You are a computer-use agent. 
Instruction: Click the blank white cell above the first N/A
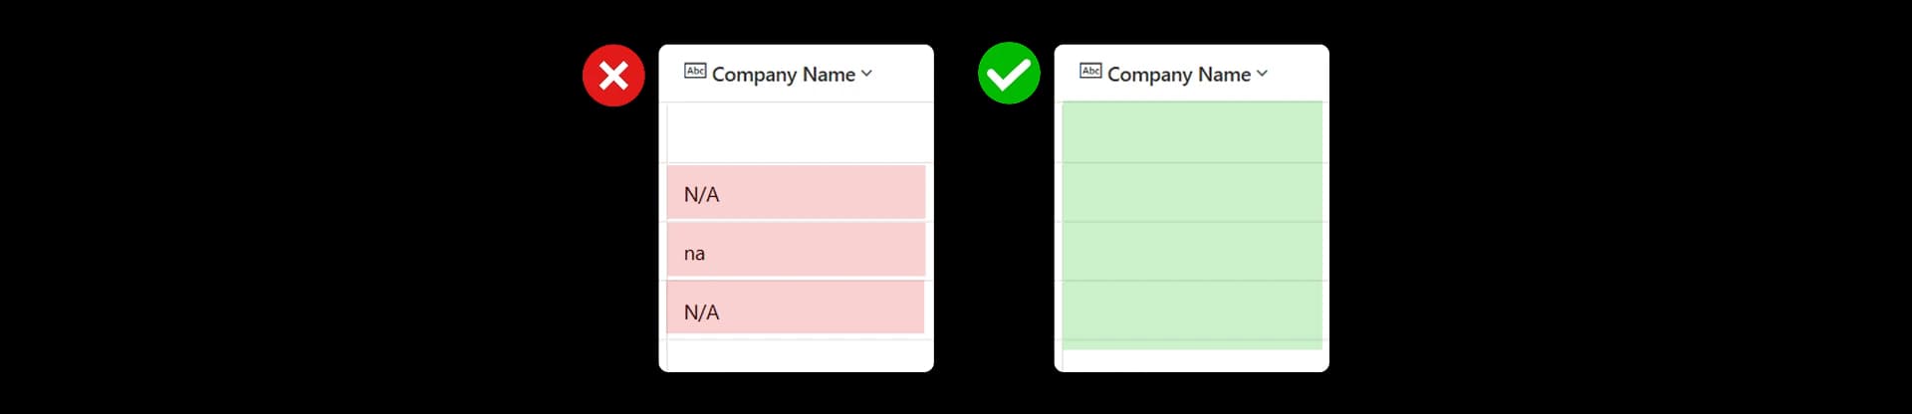pyautogui.click(x=800, y=132)
